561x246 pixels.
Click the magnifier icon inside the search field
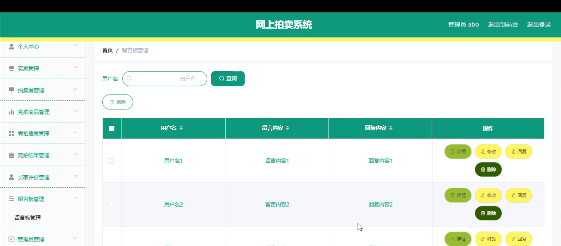tap(129, 78)
